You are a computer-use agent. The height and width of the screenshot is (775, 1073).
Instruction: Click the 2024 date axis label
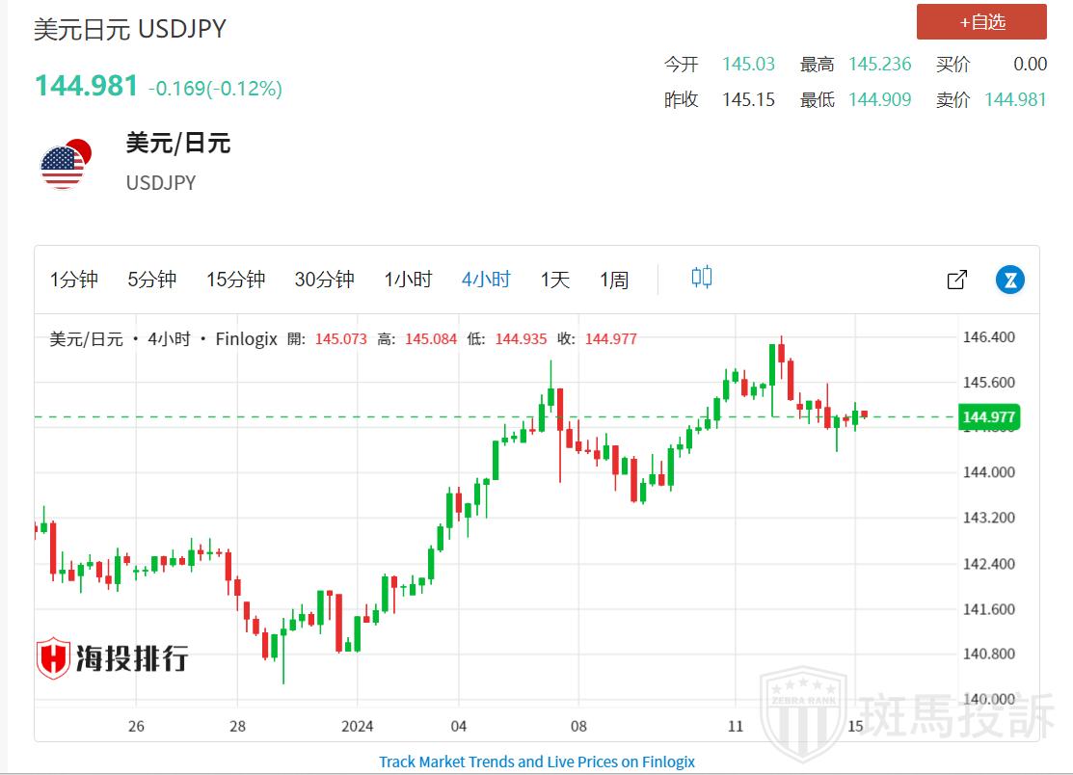coord(358,727)
